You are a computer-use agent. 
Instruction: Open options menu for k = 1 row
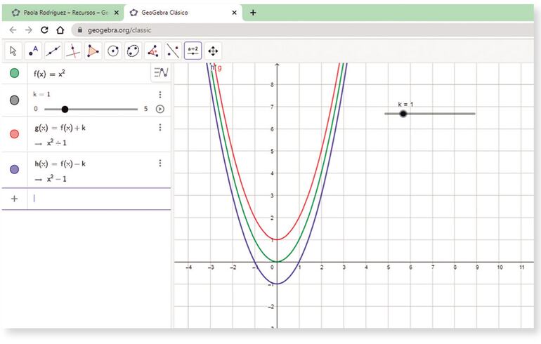click(x=160, y=95)
